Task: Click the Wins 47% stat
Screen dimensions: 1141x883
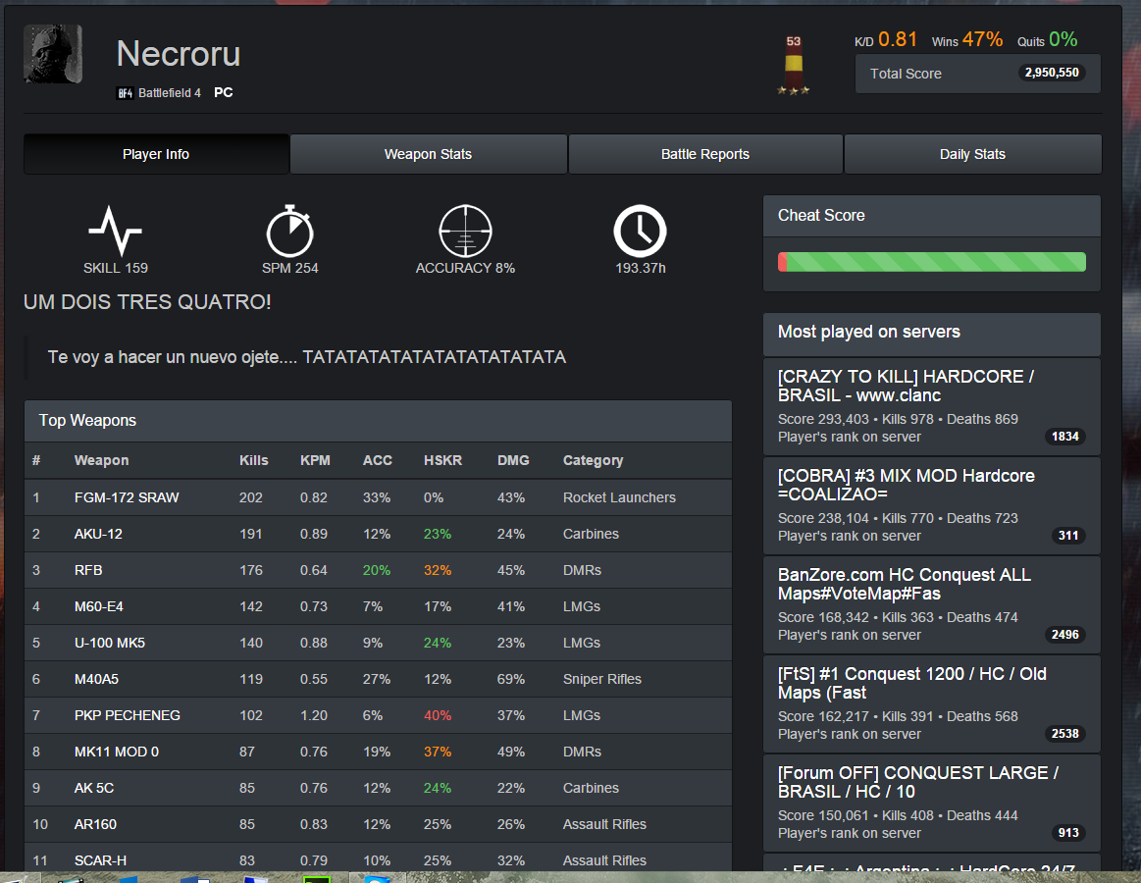Action: coord(967,39)
